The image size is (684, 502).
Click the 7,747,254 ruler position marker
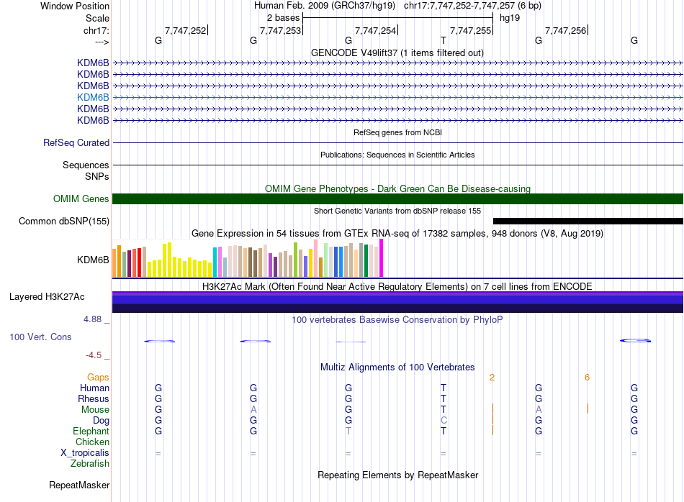pos(375,30)
